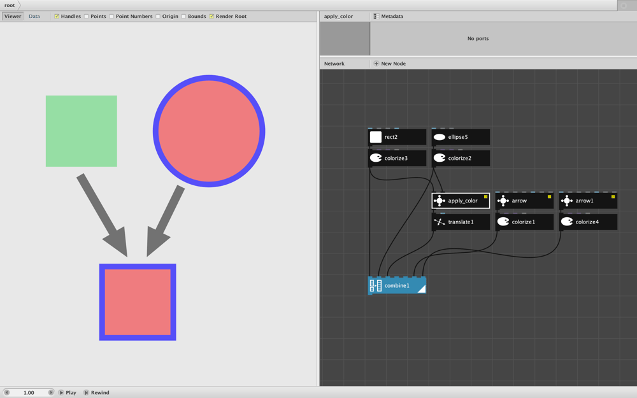This screenshot has height=398, width=637.
Task: Select the apply_color node icon
Action: pos(440,201)
